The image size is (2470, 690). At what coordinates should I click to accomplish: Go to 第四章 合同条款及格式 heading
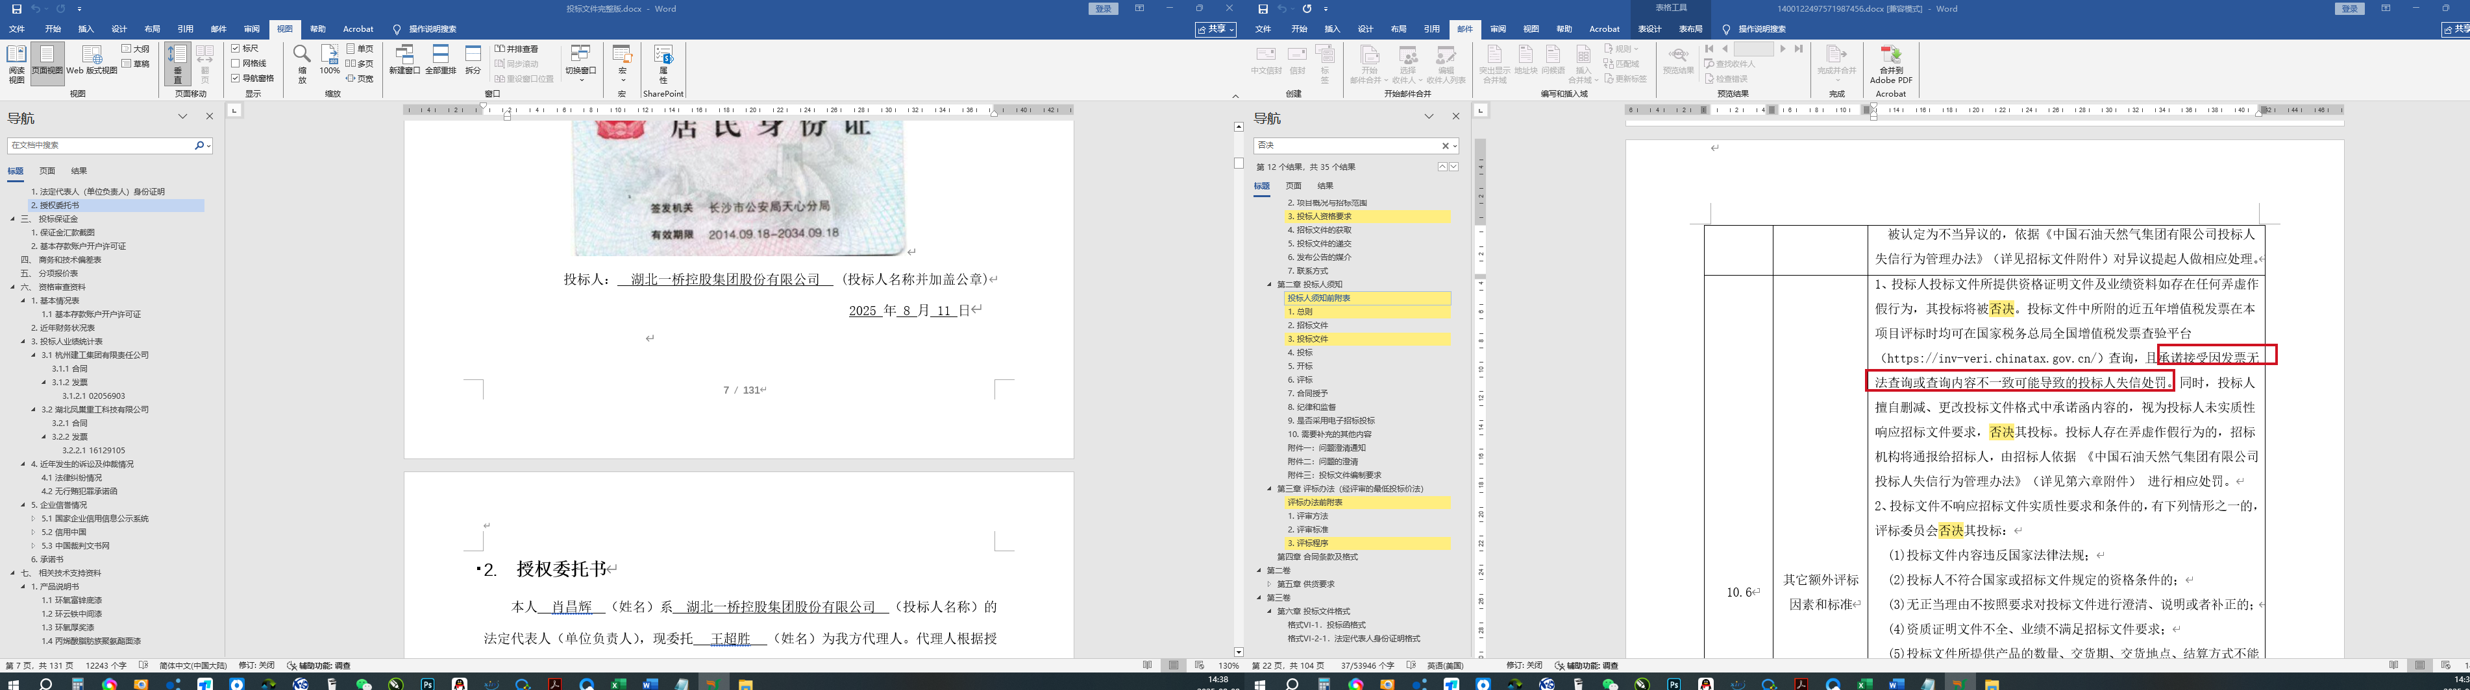click(1316, 557)
